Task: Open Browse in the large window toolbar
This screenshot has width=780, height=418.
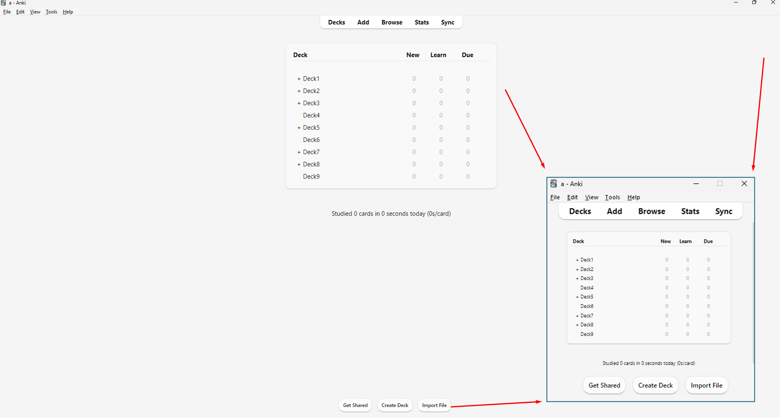Action: coord(392,22)
